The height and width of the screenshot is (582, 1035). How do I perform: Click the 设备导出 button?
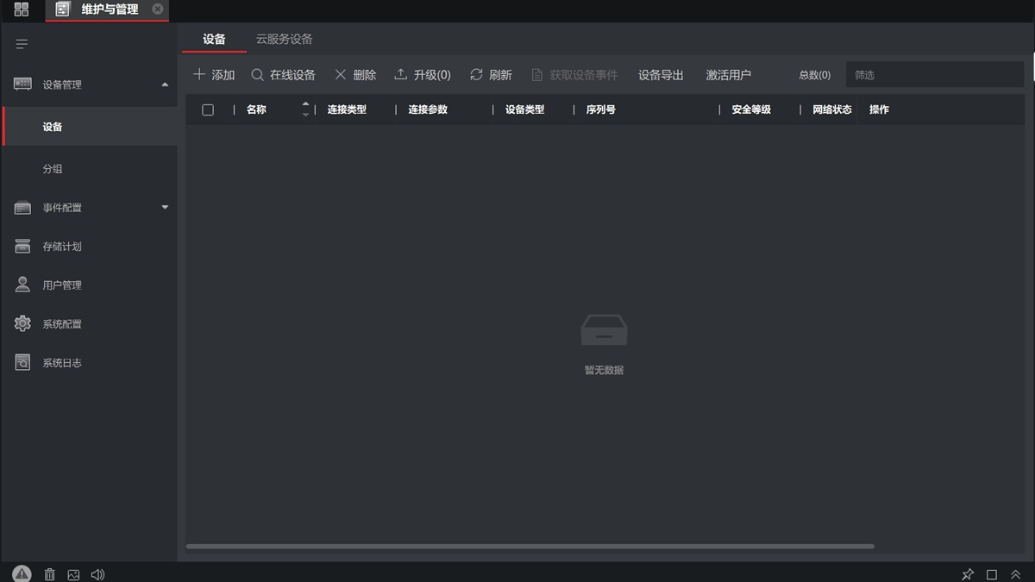click(661, 75)
